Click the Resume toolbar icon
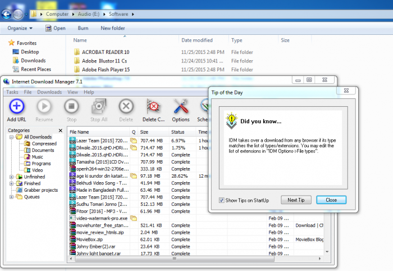The height and width of the screenshot is (271, 393). pyautogui.click(x=44, y=106)
